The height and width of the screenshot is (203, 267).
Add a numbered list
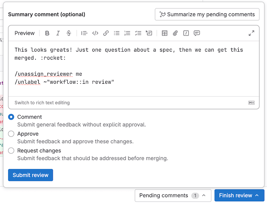pos(128,33)
